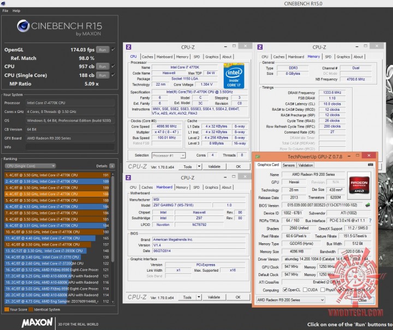Click the GPU-Z camera screenshot icon
The height and width of the screenshot is (330, 393).
pyautogui.click(x=370, y=165)
